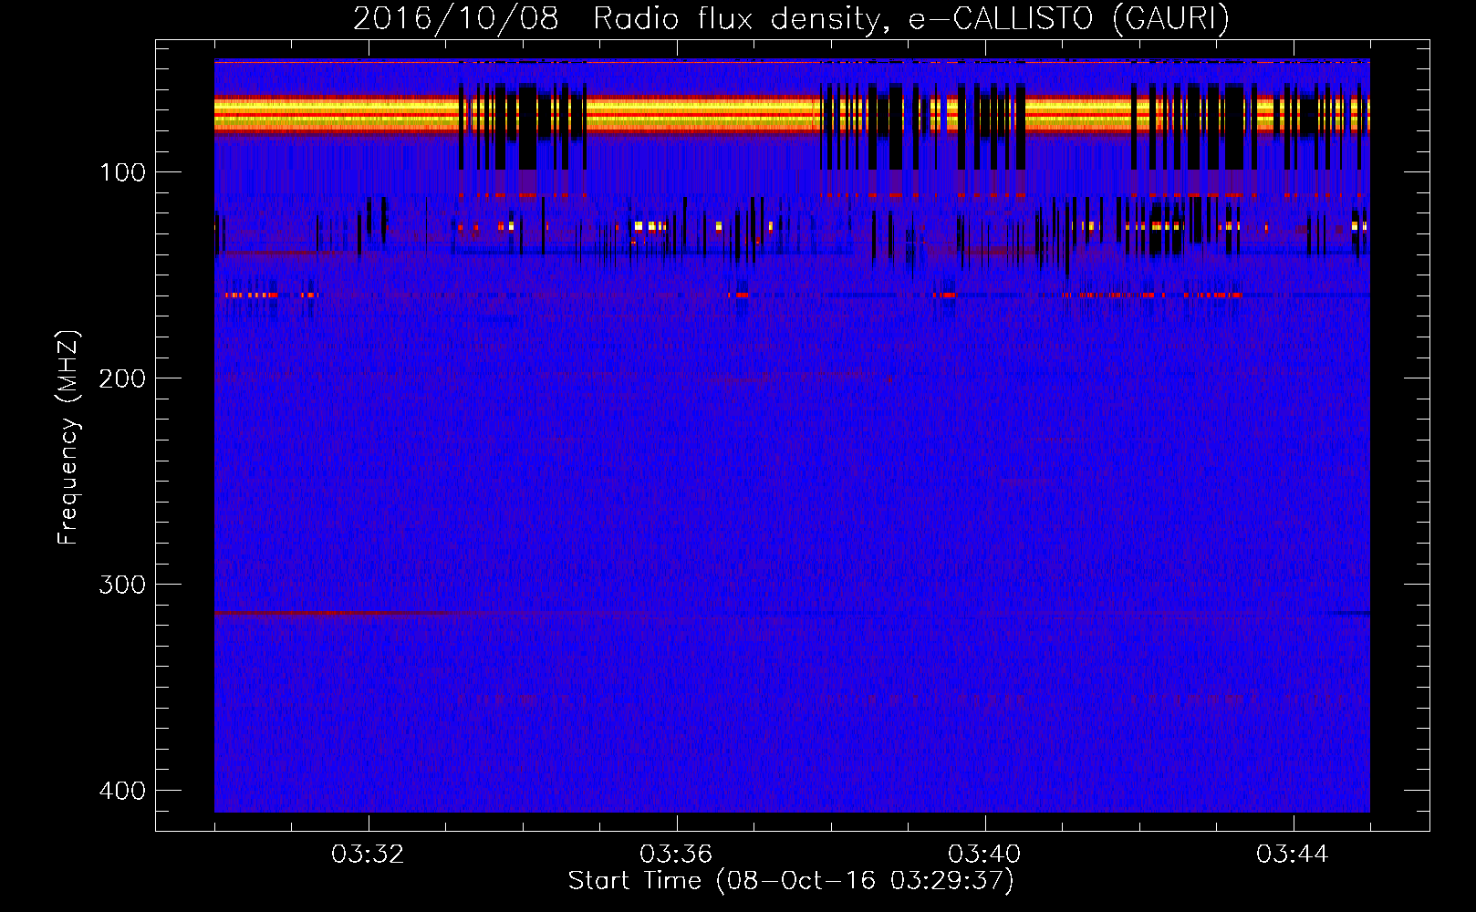The height and width of the screenshot is (912, 1476).
Task: Click the 300 frequency tick label
Action: click(x=122, y=585)
